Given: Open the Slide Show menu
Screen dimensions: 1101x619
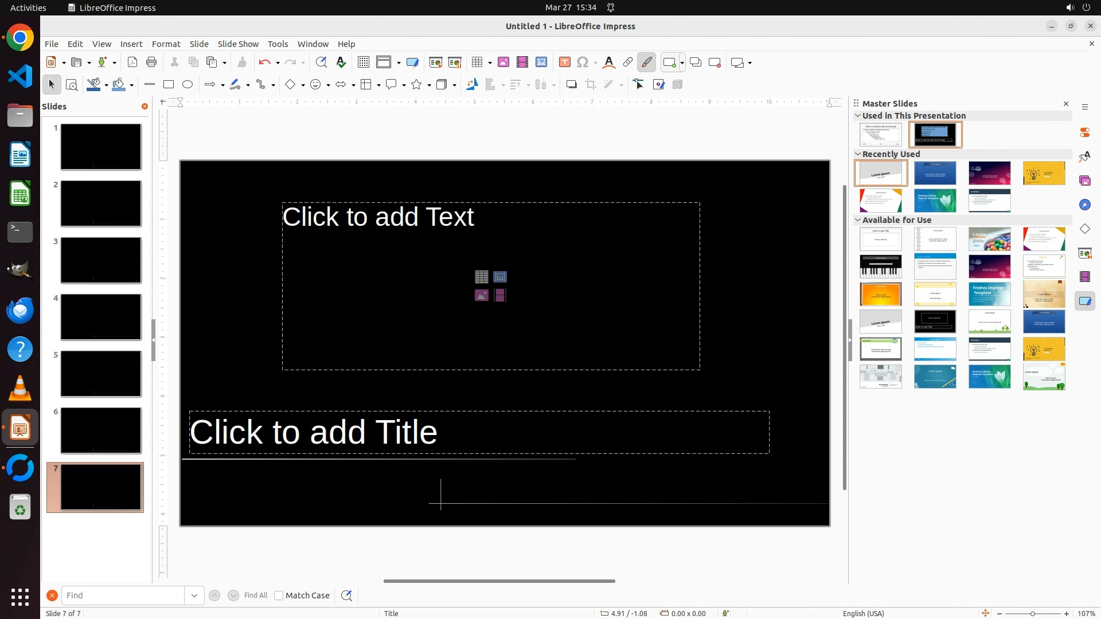Looking at the screenshot, I should coord(238,44).
